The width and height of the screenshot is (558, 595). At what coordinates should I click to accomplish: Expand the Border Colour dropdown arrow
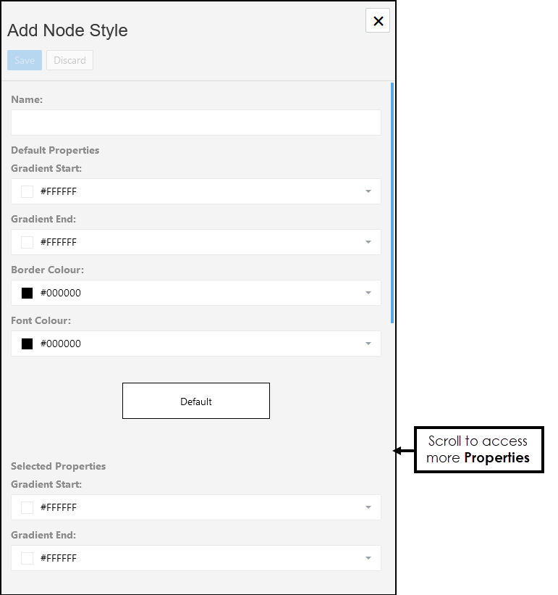[368, 293]
